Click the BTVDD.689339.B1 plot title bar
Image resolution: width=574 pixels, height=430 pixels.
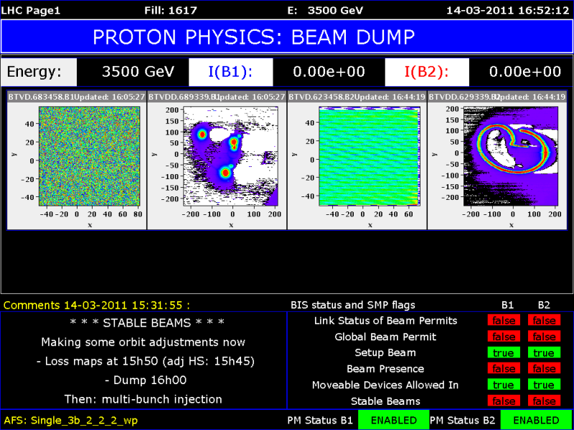click(217, 97)
